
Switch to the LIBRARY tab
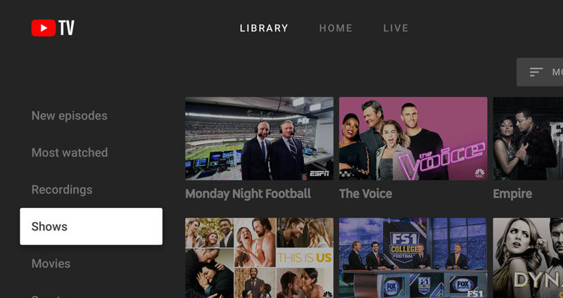pos(264,28)
